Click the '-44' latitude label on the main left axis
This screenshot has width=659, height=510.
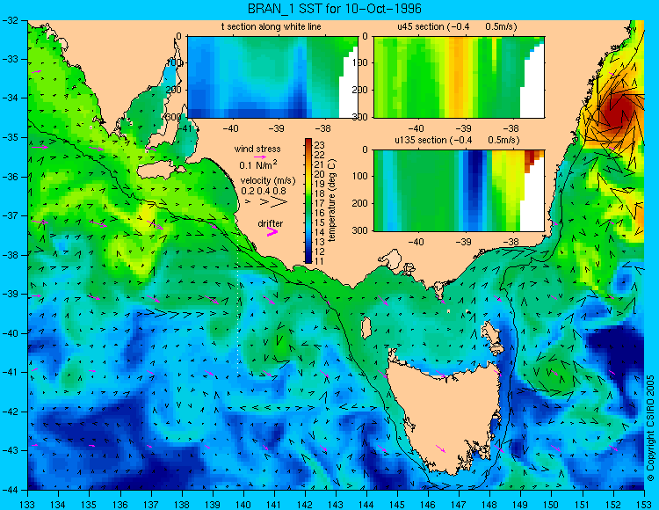[10, 490]
